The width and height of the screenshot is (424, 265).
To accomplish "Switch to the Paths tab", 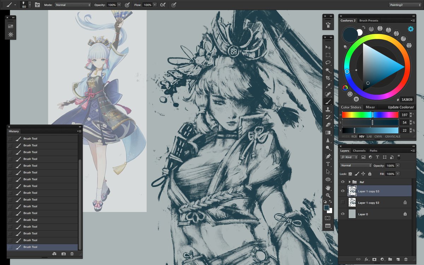I will [x=373, y=151].
